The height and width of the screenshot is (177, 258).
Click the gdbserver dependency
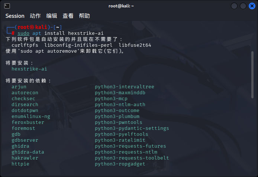click(25, 140)
